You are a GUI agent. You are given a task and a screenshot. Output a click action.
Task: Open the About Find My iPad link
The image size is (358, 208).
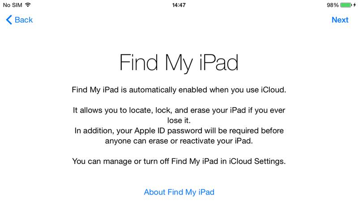(179, 192)
